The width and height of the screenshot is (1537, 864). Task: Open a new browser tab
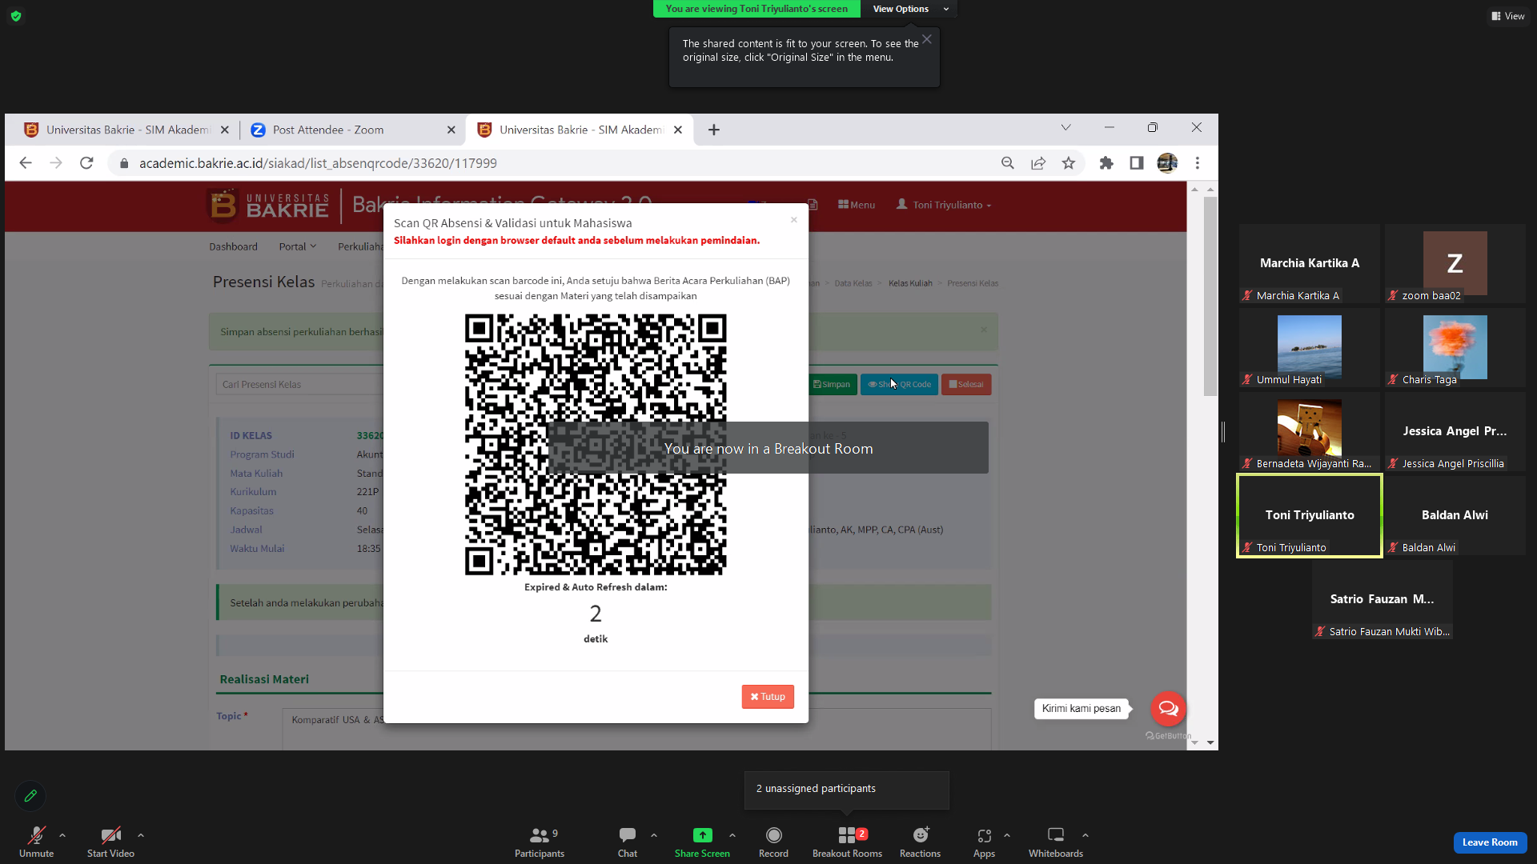coord(714,130)
